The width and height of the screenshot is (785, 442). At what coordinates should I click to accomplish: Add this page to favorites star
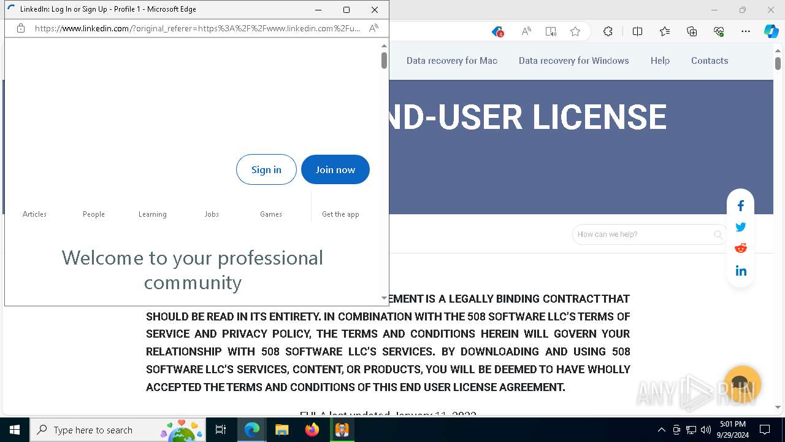tap(575, 32)
